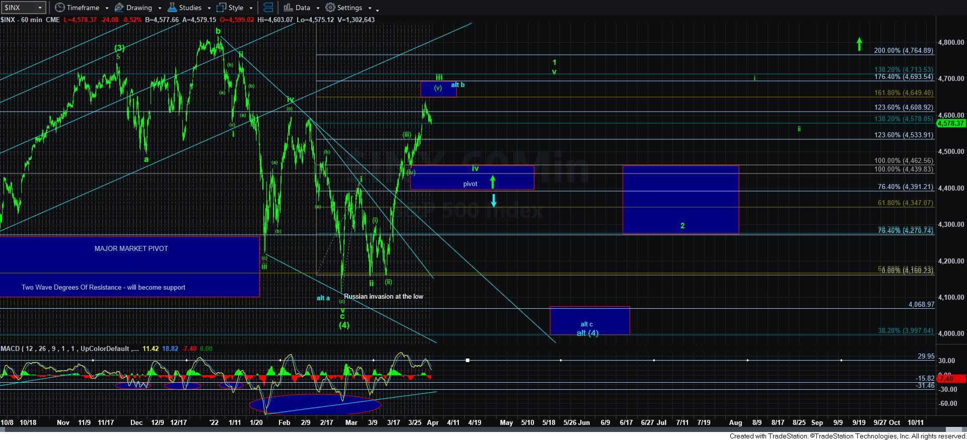Image resolution: width=967 pixels, height=440 pixels.
Task: Click the green up arrow beside pivot
Action: point(493,182)
